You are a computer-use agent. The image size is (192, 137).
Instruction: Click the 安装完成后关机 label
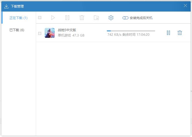pos(141,18)
